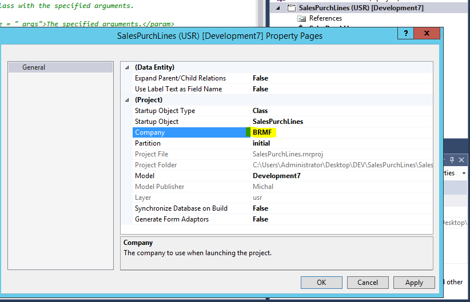
Task: Collapse the (Project) category
Action: 127,100
